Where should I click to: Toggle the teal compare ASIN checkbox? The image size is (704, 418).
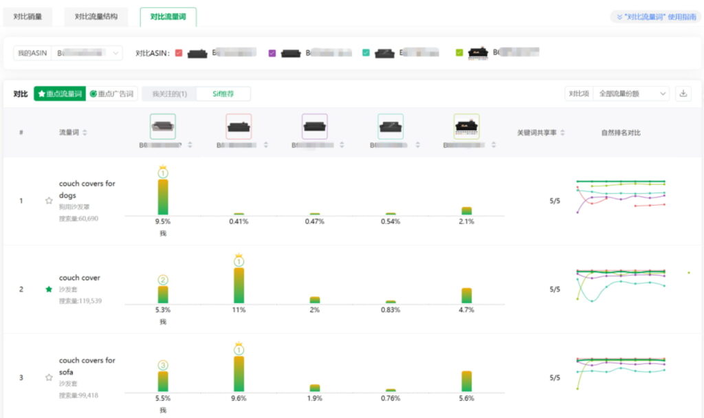(366, 53)
